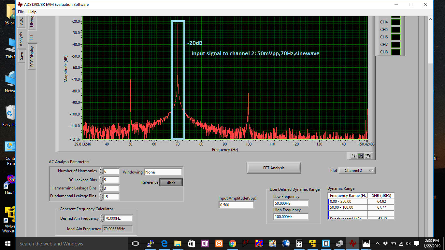Open the Plot Channel 2 dropdown
445x250 pixels.
coord(357,171)
